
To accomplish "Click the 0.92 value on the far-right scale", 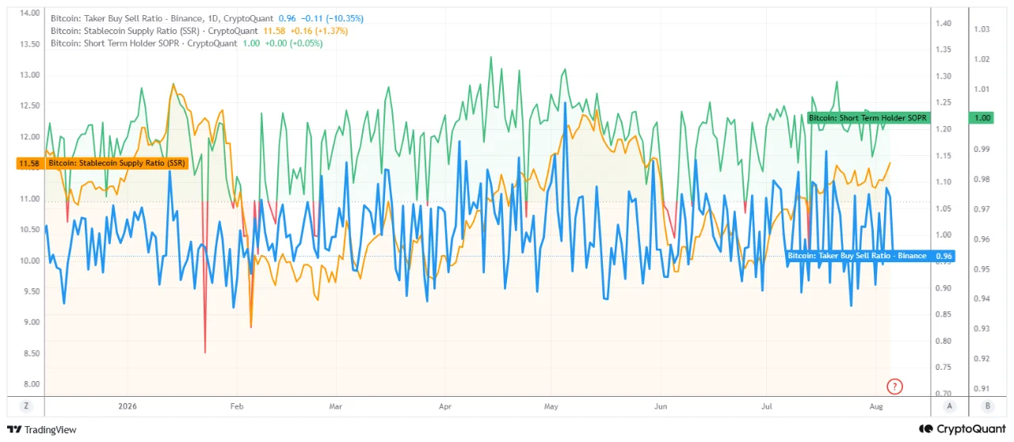I will tap(982, 359).
